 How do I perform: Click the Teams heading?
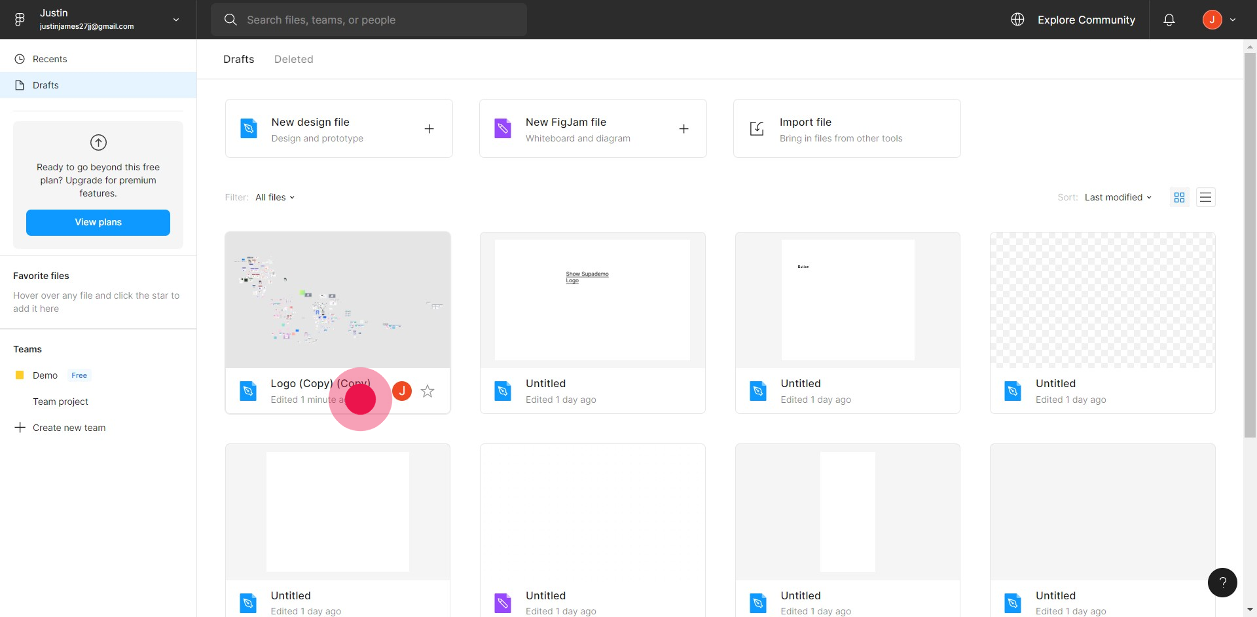(x=27, y=349)
